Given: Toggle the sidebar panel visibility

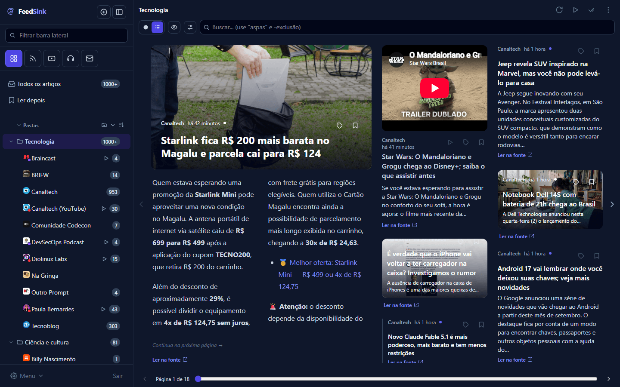Looking at the screenshot, I should [x=119, y=12].
